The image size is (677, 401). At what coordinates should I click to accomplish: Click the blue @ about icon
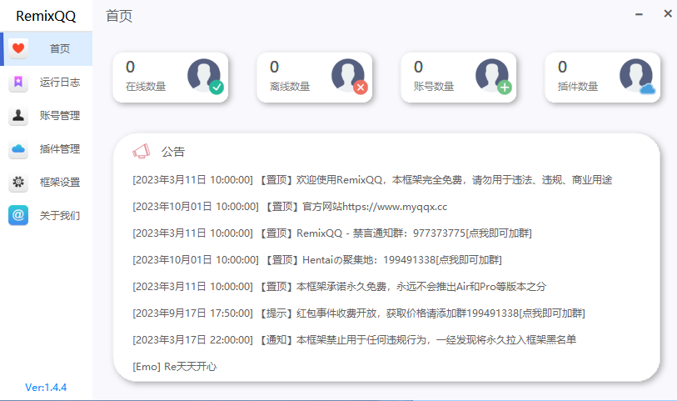point(18,215)
